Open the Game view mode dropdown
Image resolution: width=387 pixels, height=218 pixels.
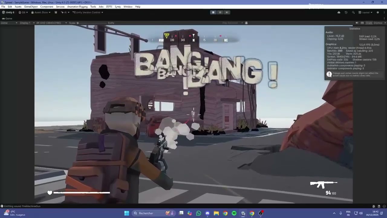(9, 23)
